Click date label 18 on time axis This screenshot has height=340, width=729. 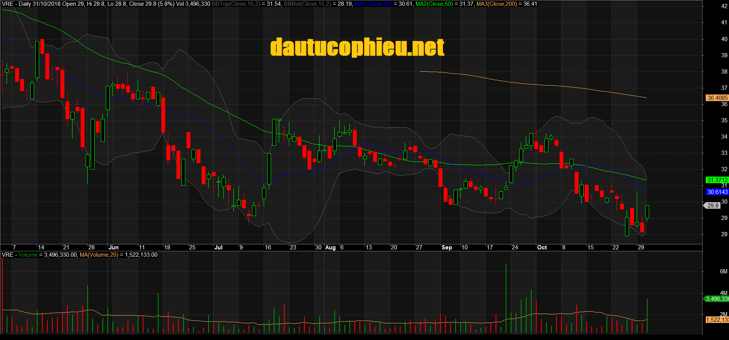[167, 247]
